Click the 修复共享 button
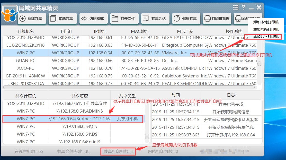286x160 pixels. point(186,18)
